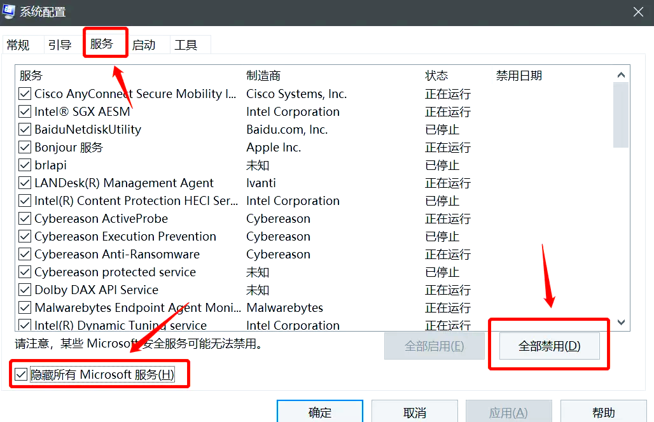
Task: Click 已停止 status of BaiduNetdiskUtility row
Action: (x=442, y=129)
